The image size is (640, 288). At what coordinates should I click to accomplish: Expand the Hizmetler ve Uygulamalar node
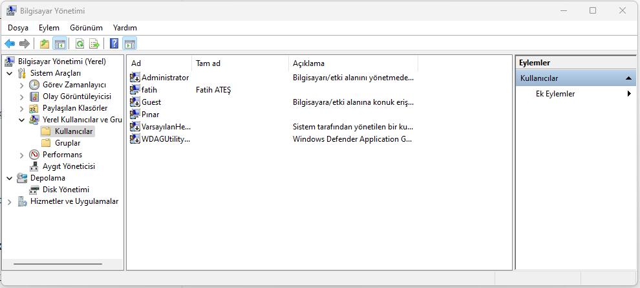(10, 202)
